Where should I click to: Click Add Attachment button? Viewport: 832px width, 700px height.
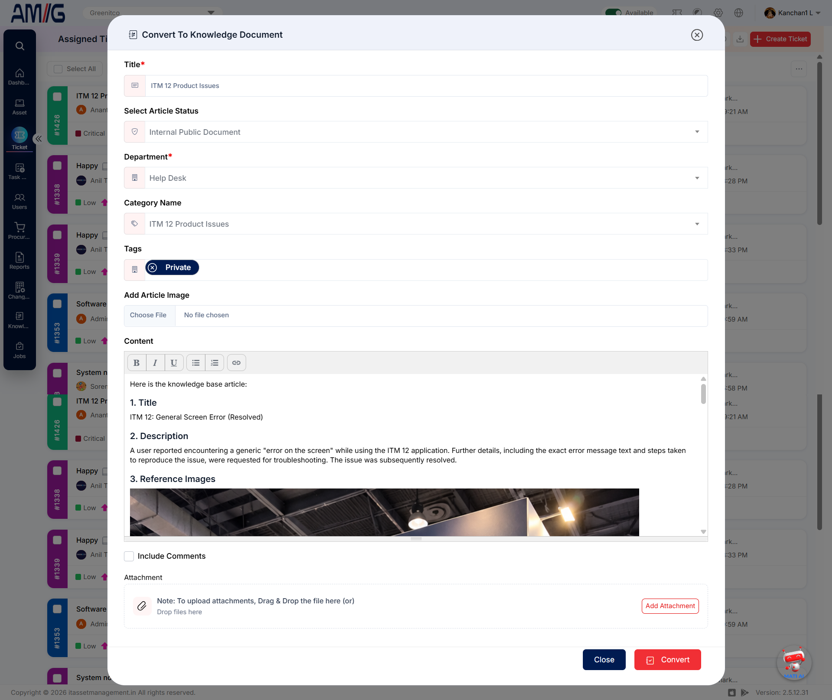click(x=670, y=606)
